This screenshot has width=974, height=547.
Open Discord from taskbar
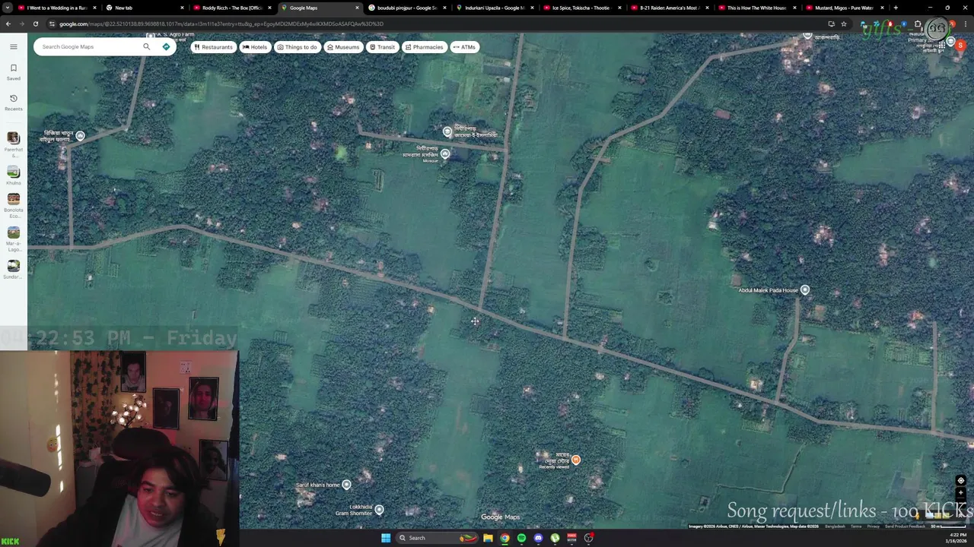pyautogui.click(x=538, y=538)
